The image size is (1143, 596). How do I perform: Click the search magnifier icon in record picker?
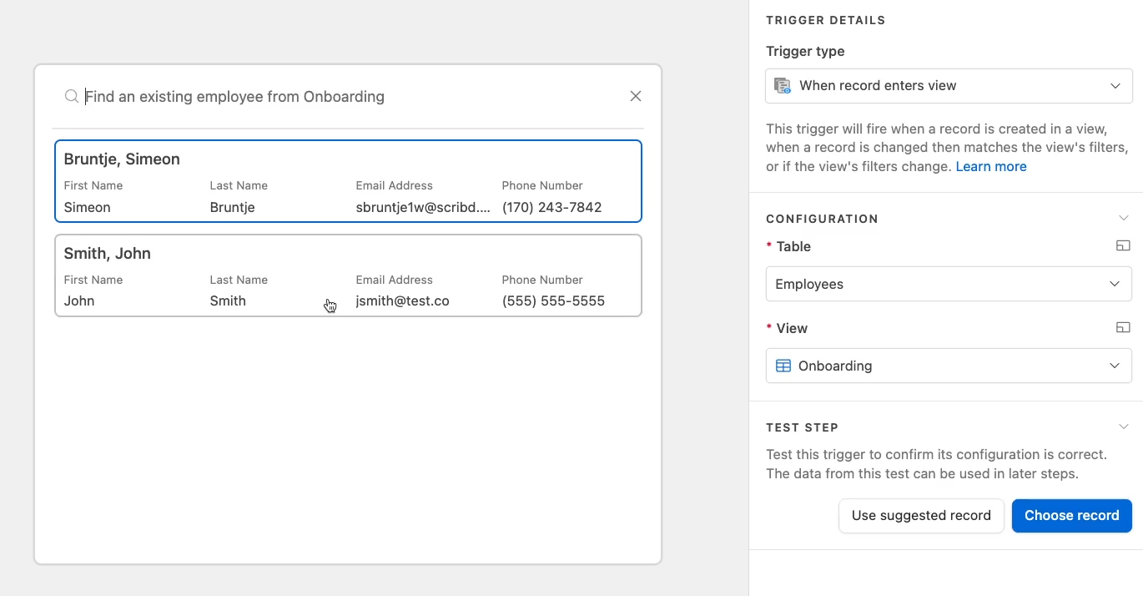click(x=72, y=97)
